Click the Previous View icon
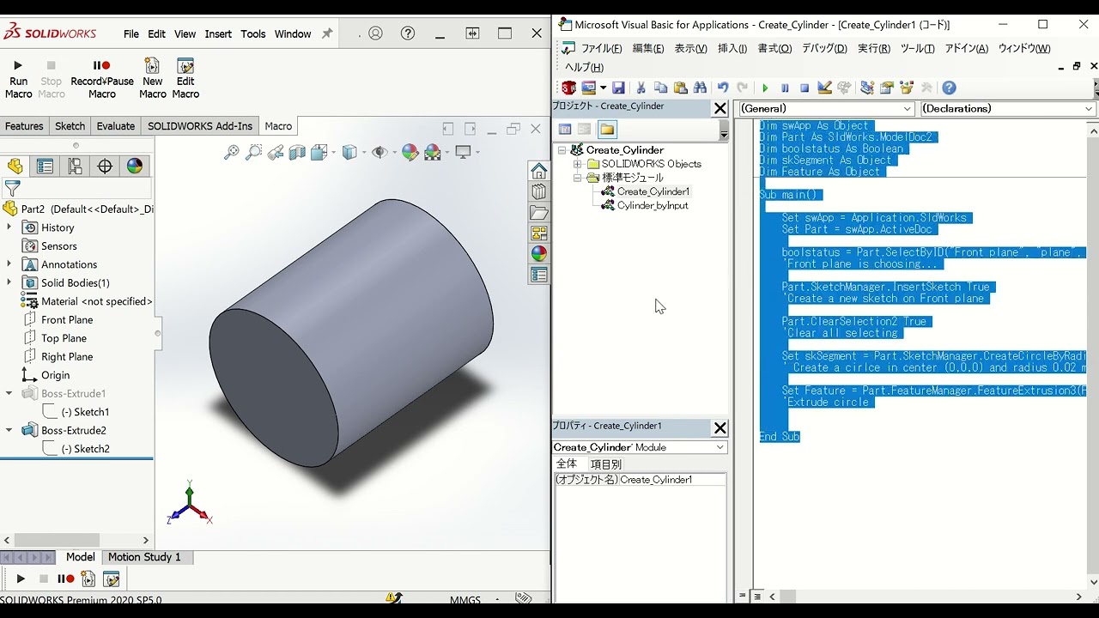The image size is (1099, 618). click(276, 152)
